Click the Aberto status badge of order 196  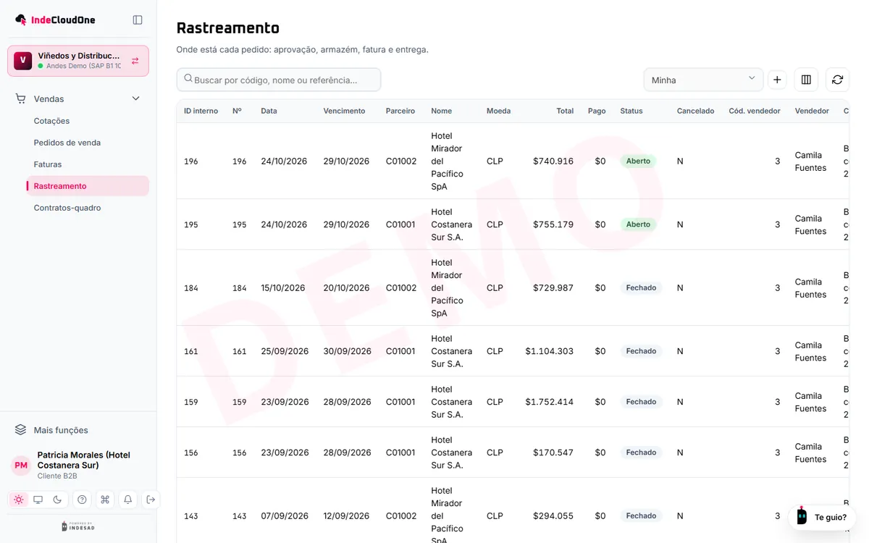pyautogui.click(x=638, y=161)
